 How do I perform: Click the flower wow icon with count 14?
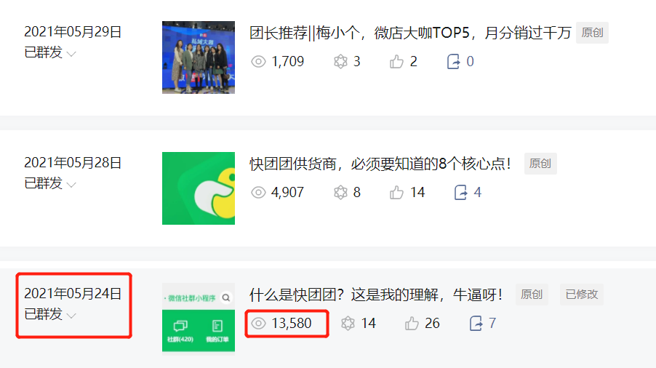tap(348, 323)
